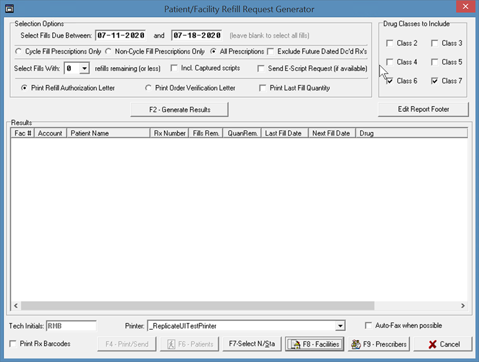This screenshot has height=362, width=479.
Task: Check Incl. Captured scripts
Action: [174, 68]
